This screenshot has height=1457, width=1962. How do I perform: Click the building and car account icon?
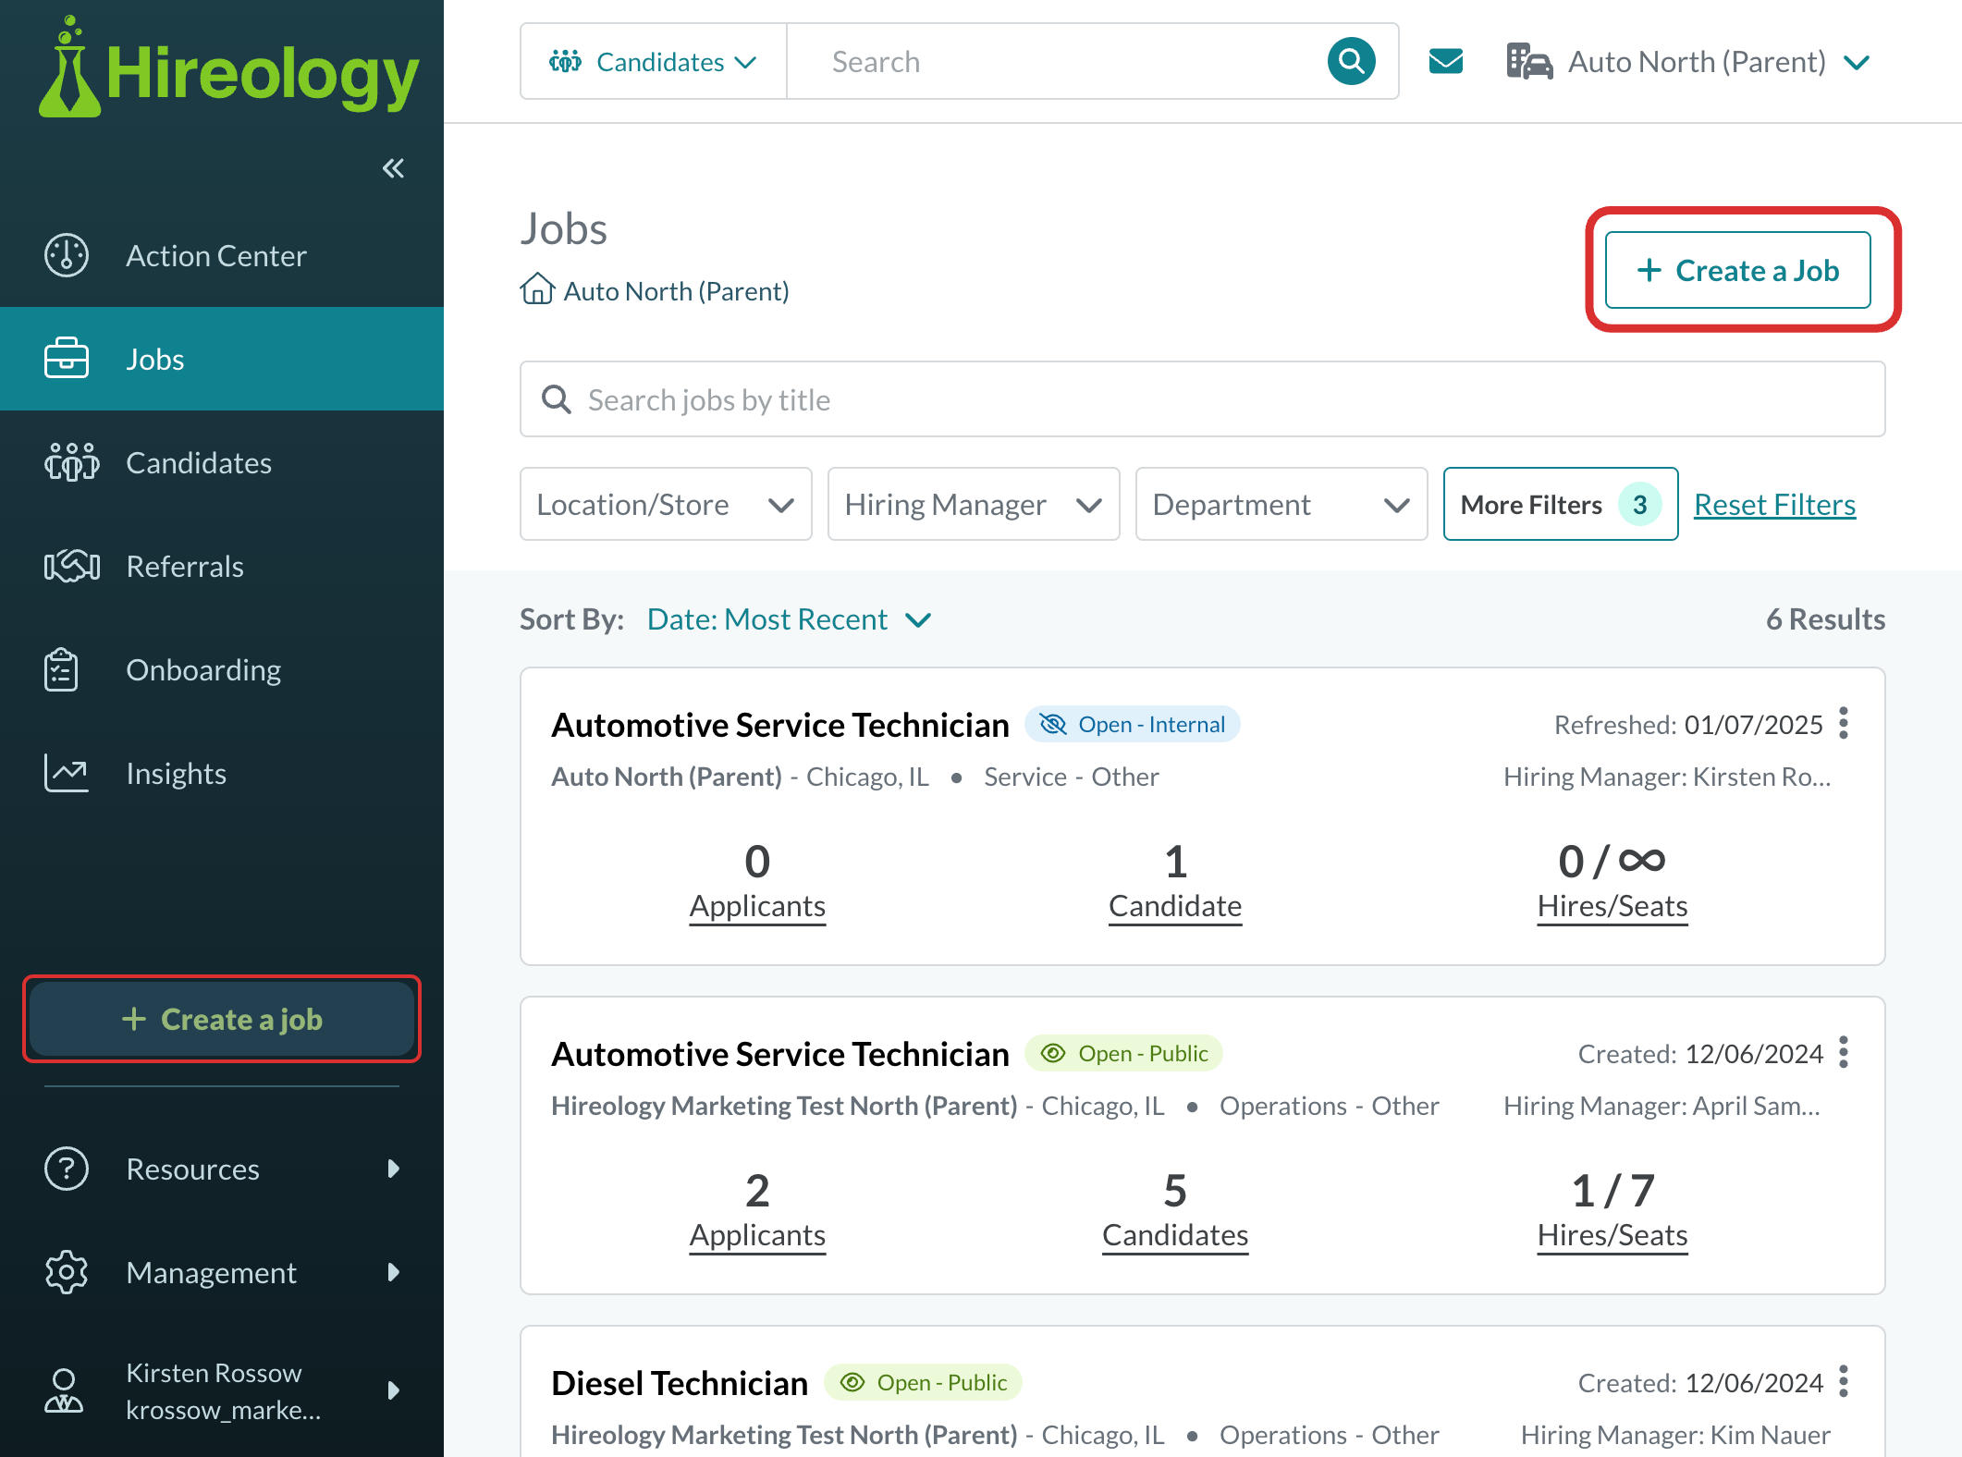[x=1529, y=62]
